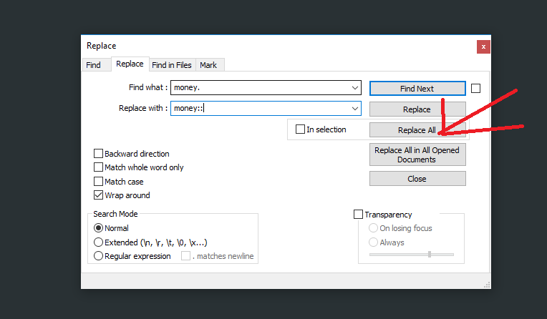Click the Replace All button

[x=417, y=130]
